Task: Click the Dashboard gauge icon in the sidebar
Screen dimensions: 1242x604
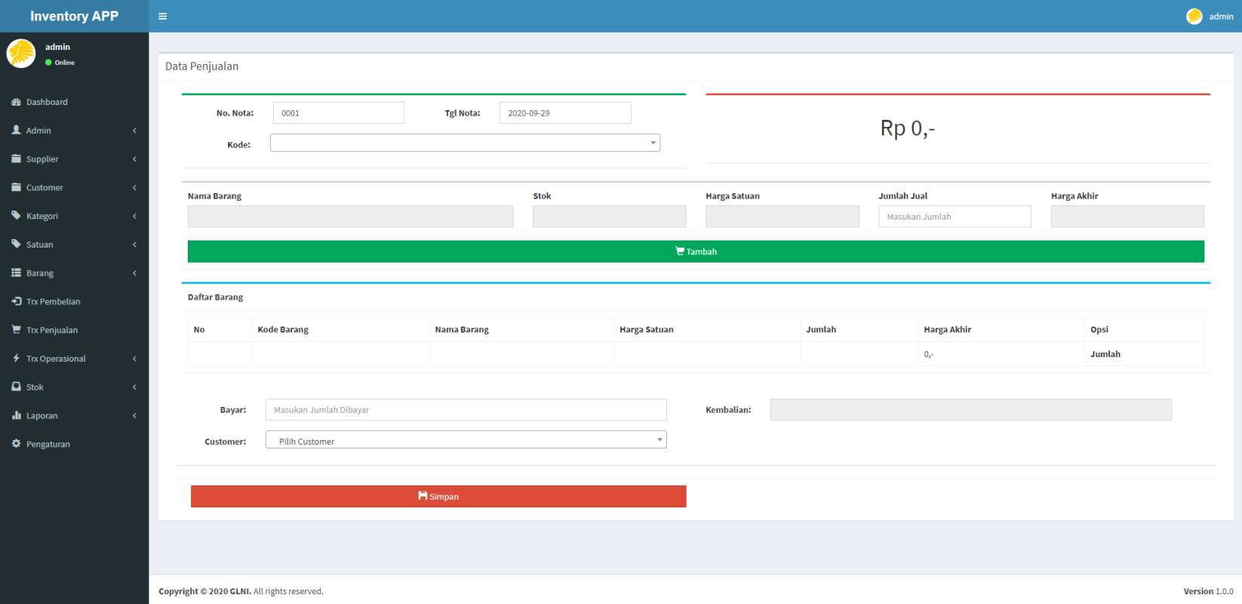Action: (16, 102)
